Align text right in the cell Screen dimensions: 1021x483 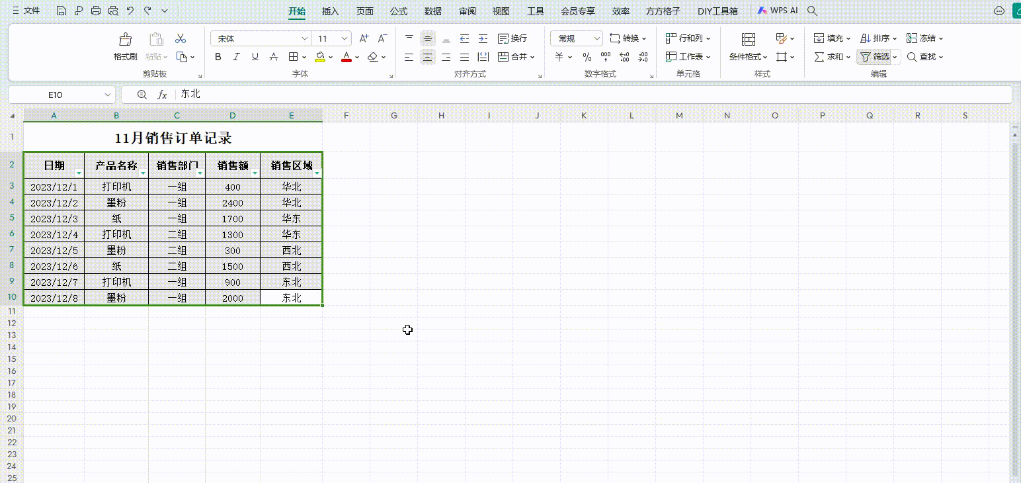(446, 57)
